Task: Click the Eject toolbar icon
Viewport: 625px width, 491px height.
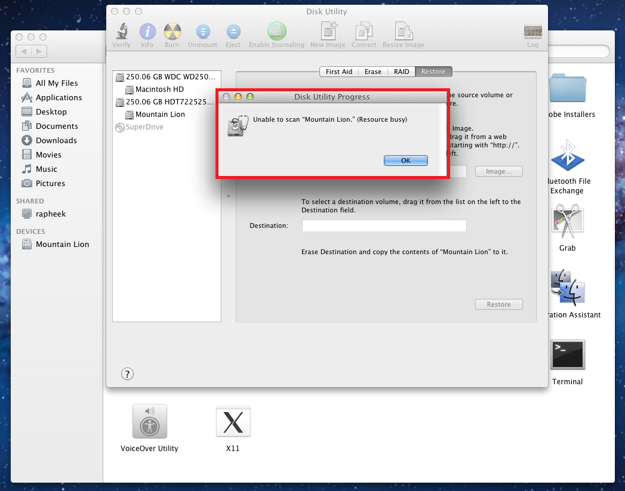Action: (x=233, y=32)
